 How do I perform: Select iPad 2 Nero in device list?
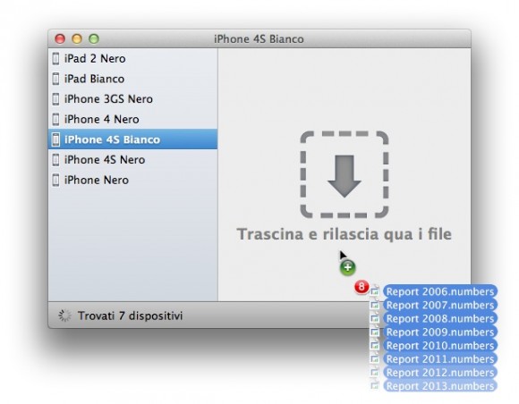[133, 58]
